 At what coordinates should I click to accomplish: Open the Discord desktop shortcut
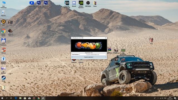click(x=74, y=4)
